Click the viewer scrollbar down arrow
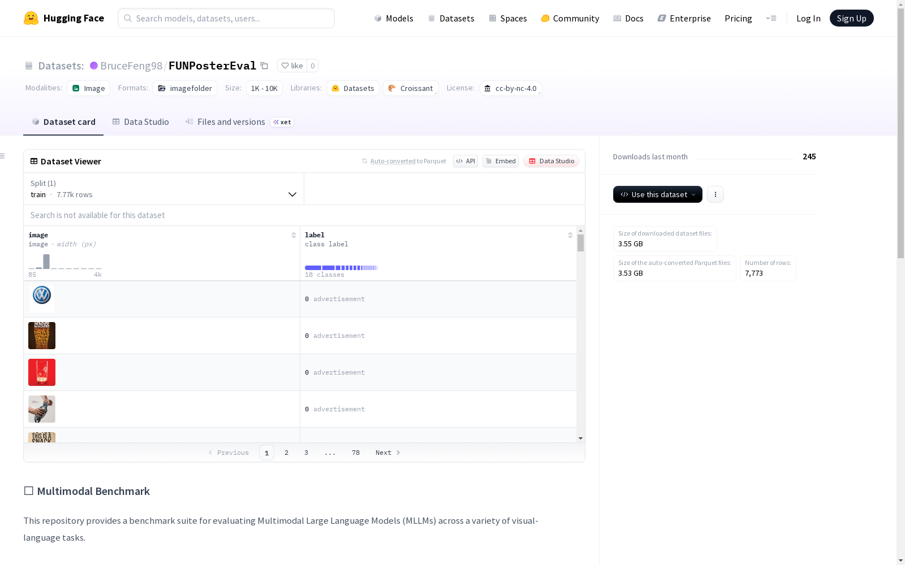The image size is (905, 565). pos(580,438)
